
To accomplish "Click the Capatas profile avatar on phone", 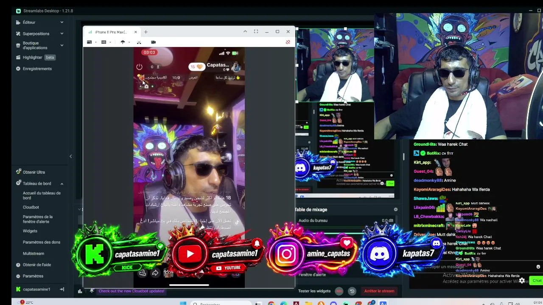I will pyautogui.click(x=236, y=67).
